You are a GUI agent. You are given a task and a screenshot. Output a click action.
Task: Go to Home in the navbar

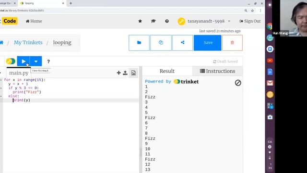(34, 21)
